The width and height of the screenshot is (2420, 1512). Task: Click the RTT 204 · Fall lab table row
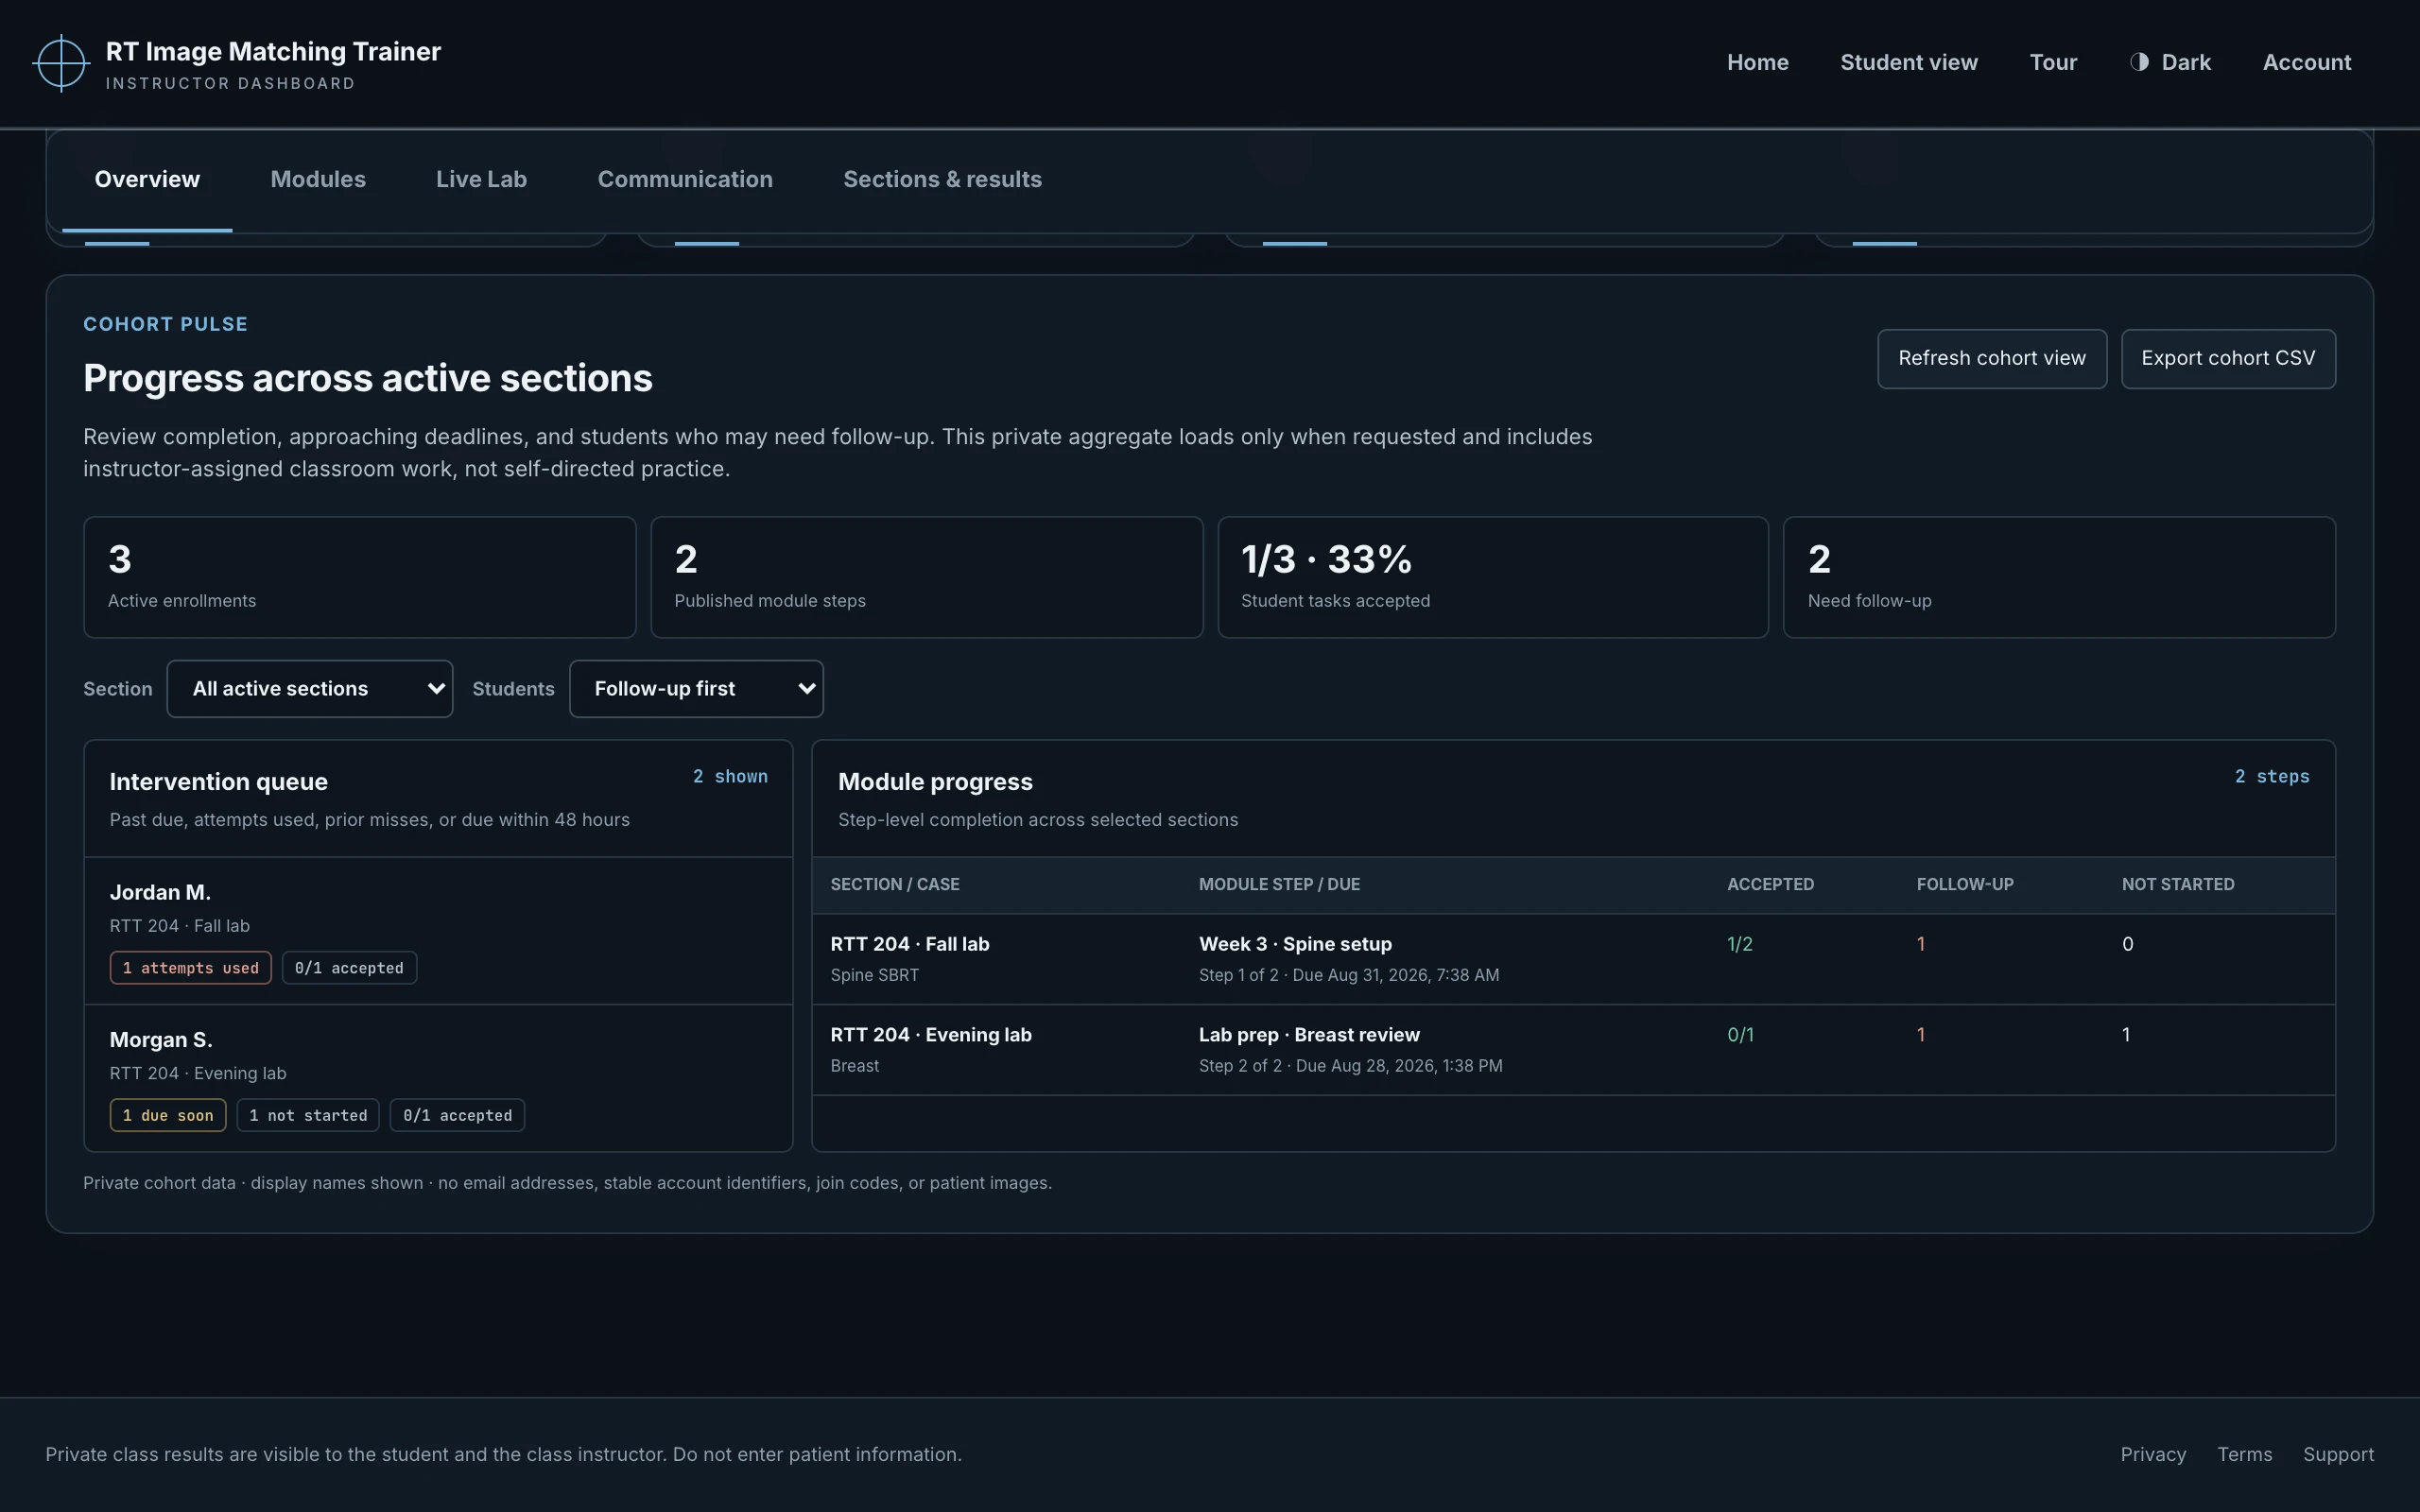pyautogui.click(x=1573, y=959)
